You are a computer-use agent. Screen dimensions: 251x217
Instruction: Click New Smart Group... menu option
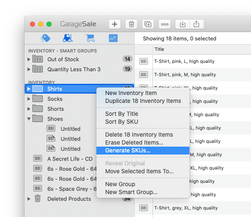(x=131, y=192)
